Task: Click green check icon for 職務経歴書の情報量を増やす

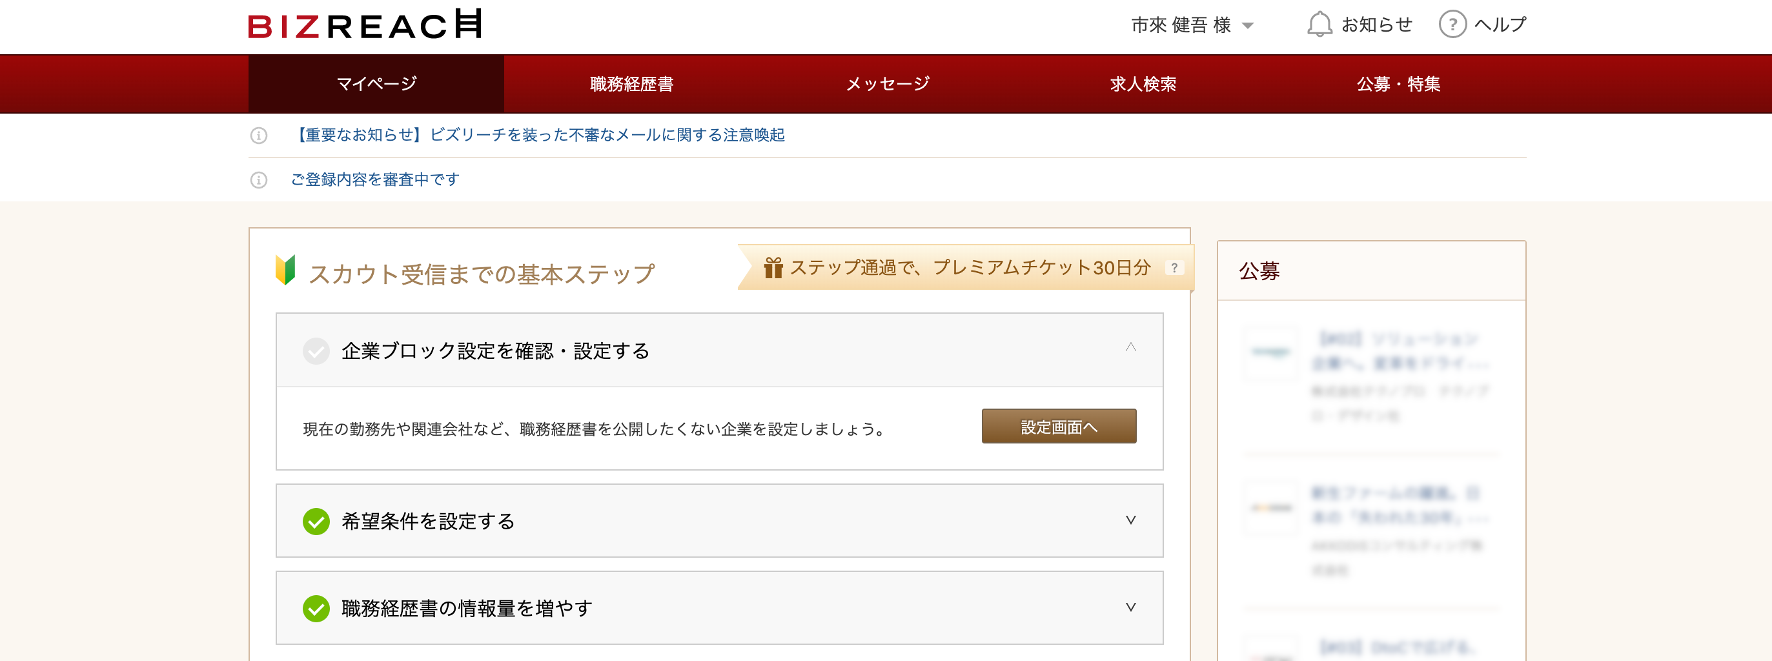Action: pyautogui.click(x=316, y=608)
